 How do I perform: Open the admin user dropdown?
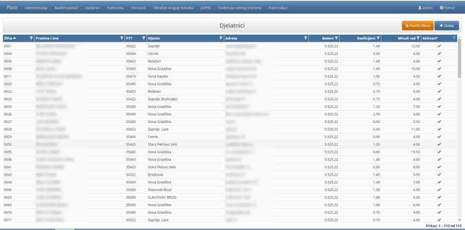coord(425,8)
